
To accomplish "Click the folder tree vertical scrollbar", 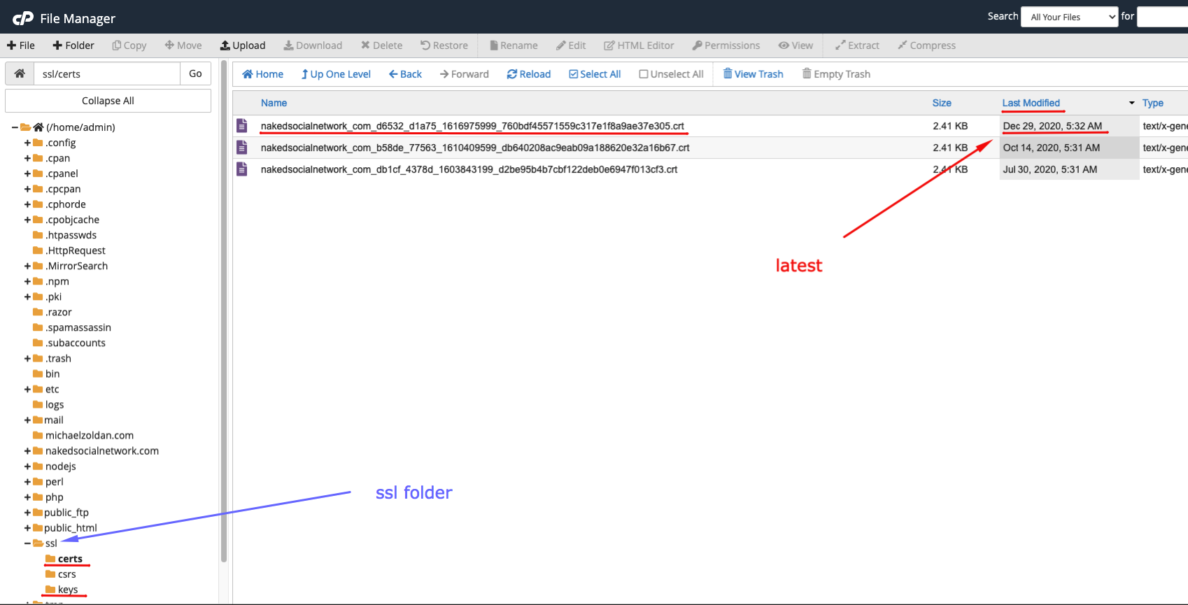I will [x=224, y=311].
